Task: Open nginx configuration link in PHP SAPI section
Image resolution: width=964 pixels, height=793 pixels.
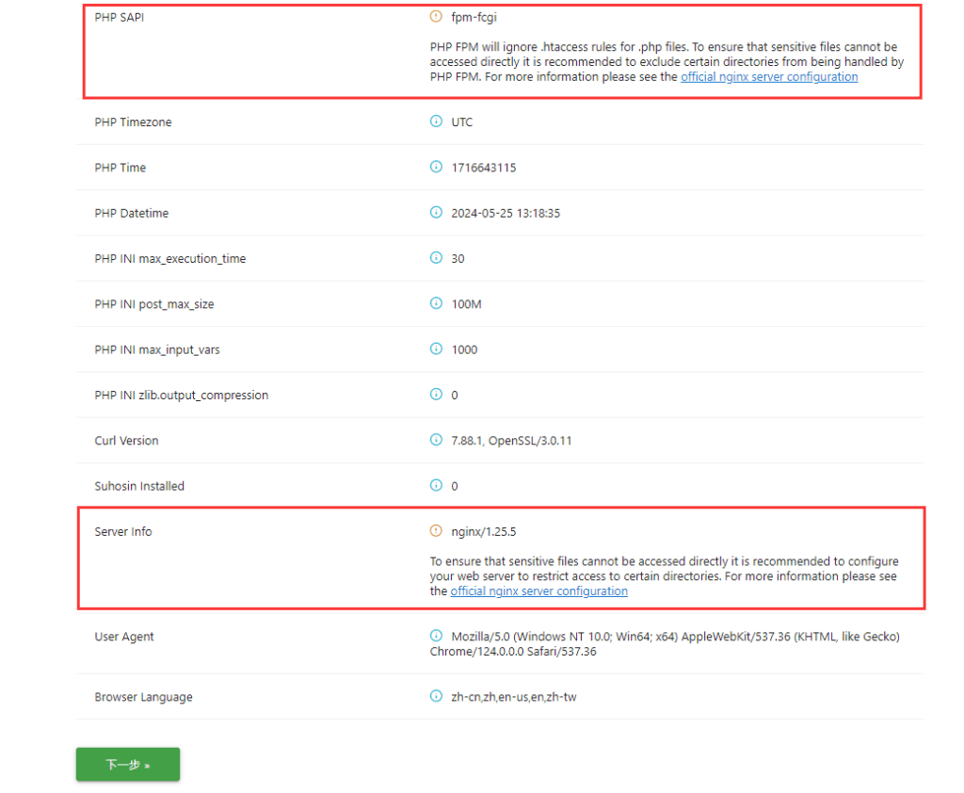Action: (769, 77)
